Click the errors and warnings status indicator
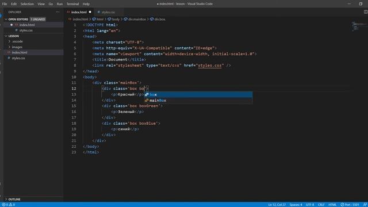368x207 pixels. (9, 205)
